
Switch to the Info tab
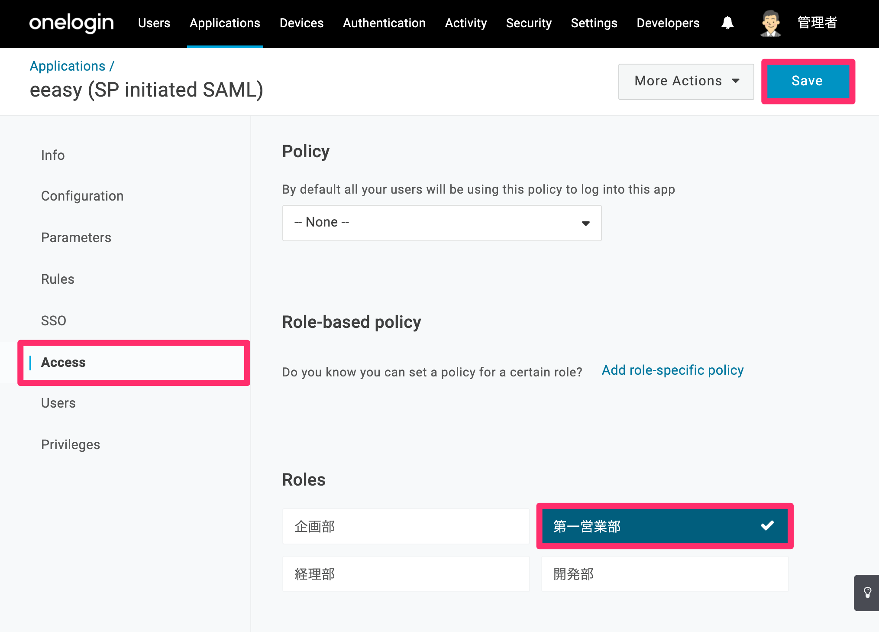coord(53,155)
